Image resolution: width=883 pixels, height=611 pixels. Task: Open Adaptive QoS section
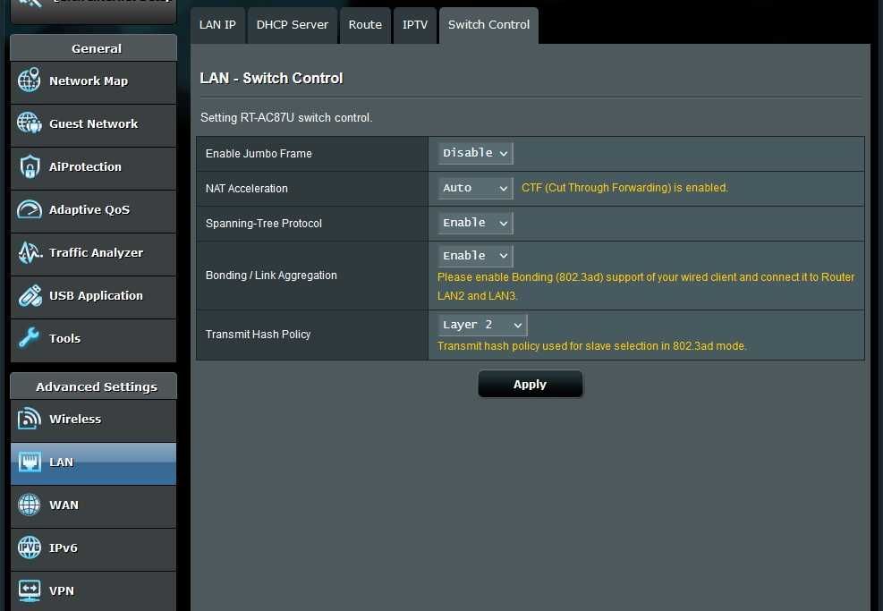pos(93,210)
